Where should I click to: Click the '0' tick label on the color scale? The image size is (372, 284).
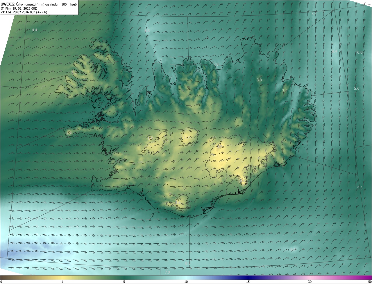point(1,282)
